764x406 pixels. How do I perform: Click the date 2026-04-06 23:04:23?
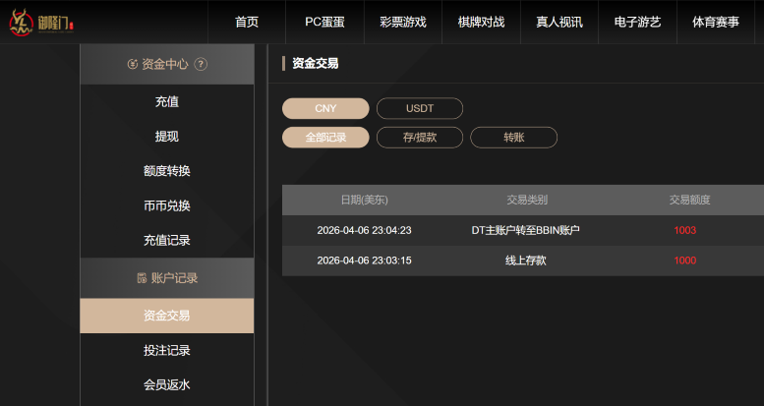coord(364,231)
